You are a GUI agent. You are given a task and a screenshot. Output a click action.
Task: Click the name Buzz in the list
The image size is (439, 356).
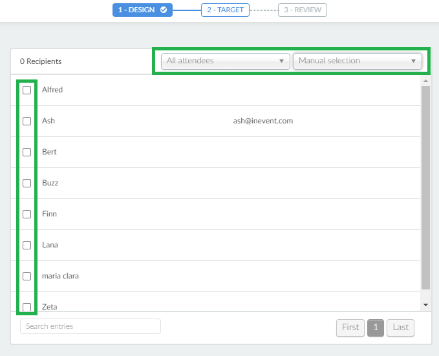[50, 183]
